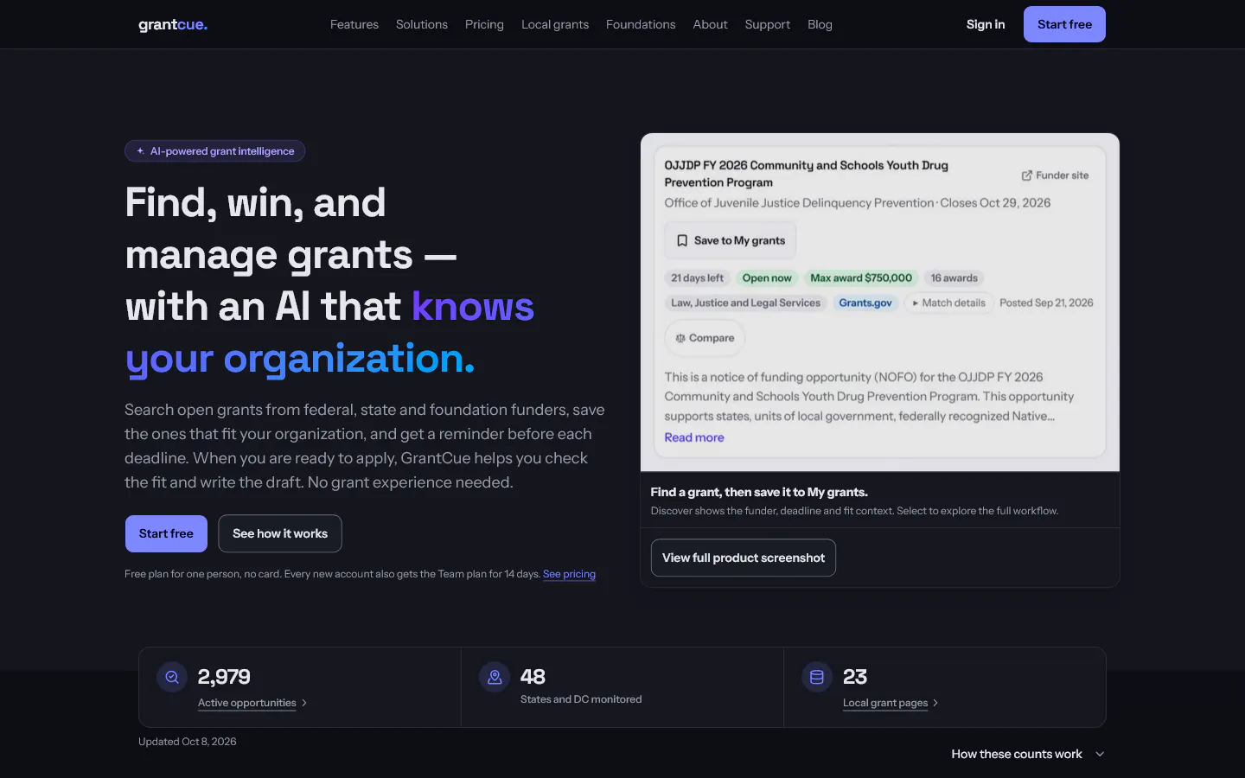
Task: Click the AI-powered grant intelligence badge
Action: tap(215, 151)
